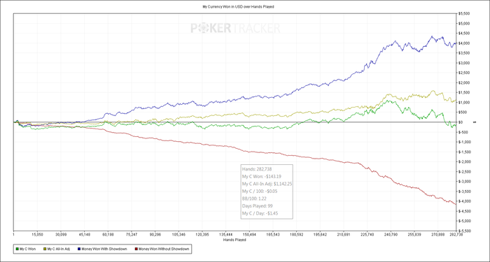Click the yellow My C All-In Adj legend swatch
The image size is (490, 262).
coord(45,249)
